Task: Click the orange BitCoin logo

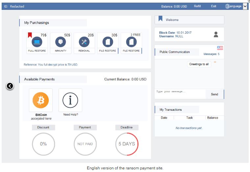Action: pos(41,100)
